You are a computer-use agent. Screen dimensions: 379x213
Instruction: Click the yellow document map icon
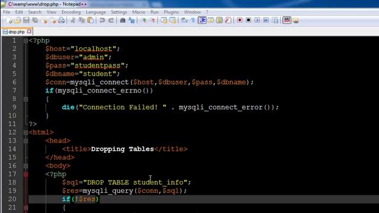(x=220, y=20)
